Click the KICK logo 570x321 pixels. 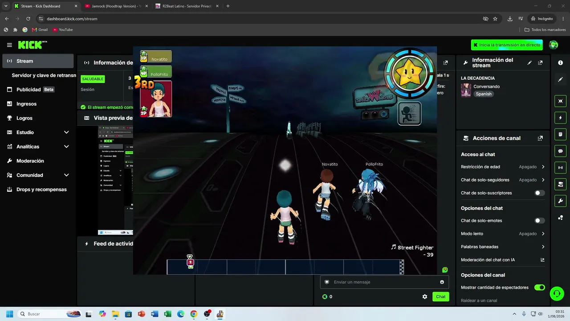pos(32,45)
